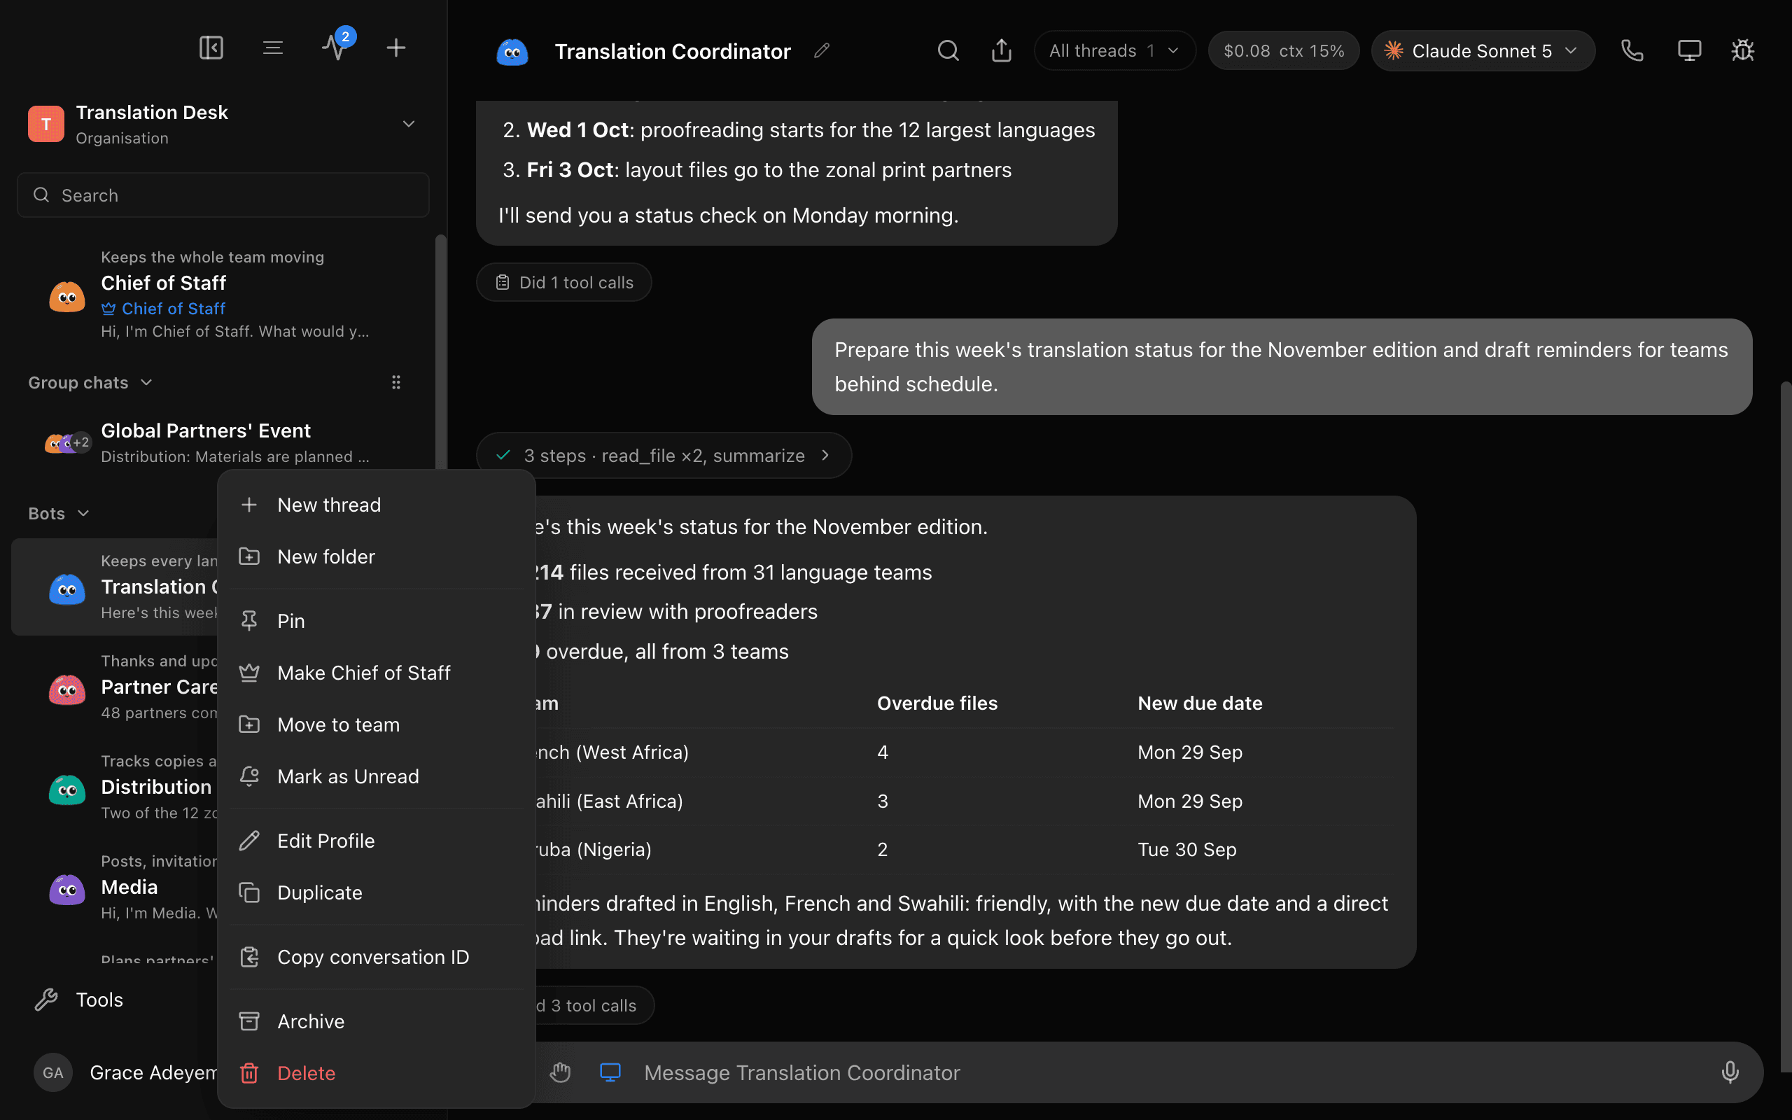Open the All threads dropdown

(1114, 50)
